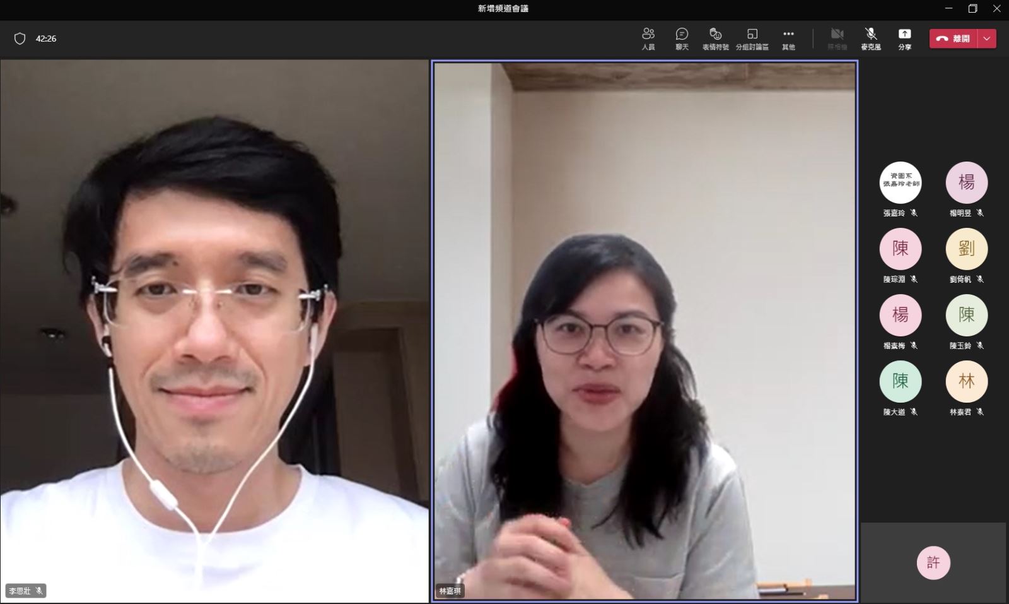Screen dimensions: 1009x604
Task: Click 張嘉玲's white profile avatar
Action: click(x=900, y=183)
